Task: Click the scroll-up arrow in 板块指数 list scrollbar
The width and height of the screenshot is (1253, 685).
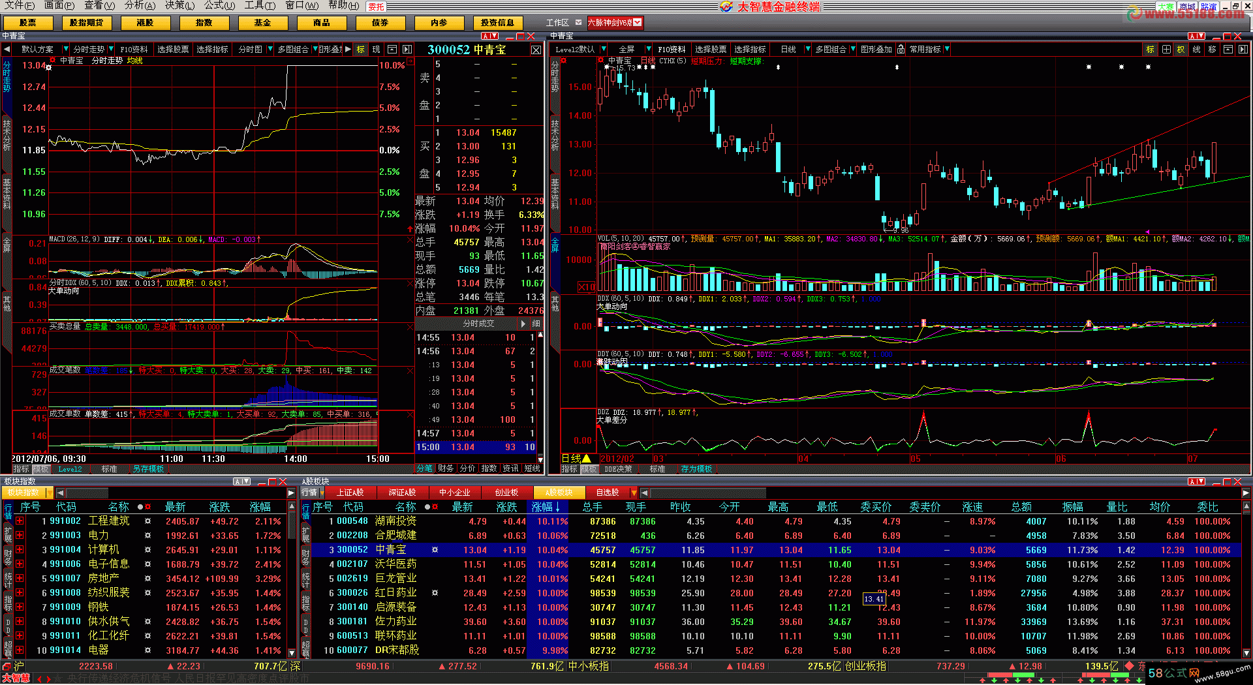Action: pyautogui.click(x=291, y=506)
